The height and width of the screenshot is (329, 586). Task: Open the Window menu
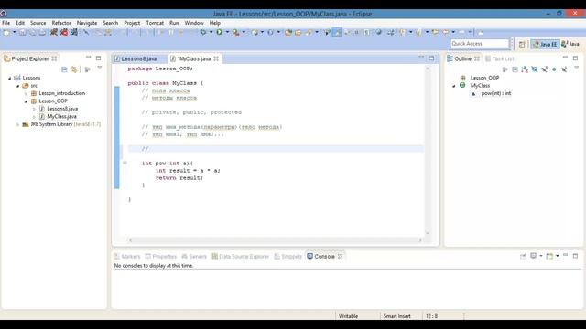point(194,23)
